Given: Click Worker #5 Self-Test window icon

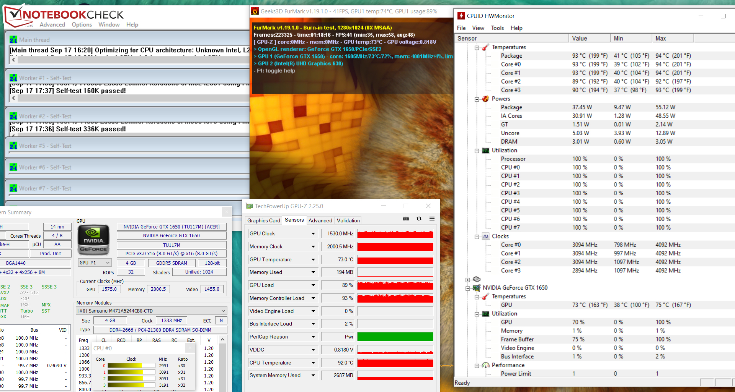Looking at the screenshot, I should 13,146.
